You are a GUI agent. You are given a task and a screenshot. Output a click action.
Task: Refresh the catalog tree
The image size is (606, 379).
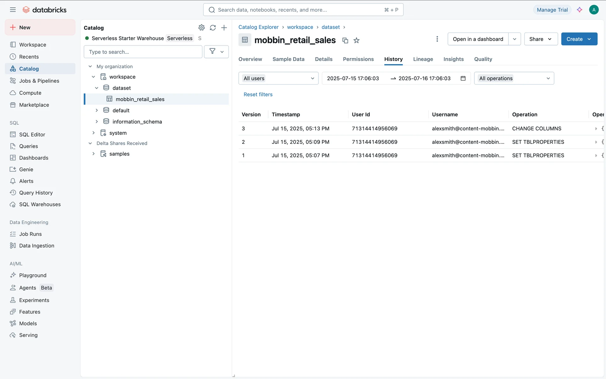point(213,27)
